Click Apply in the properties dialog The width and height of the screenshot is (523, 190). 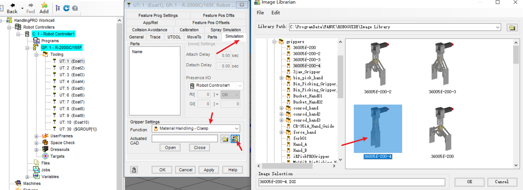click(209, 170)
